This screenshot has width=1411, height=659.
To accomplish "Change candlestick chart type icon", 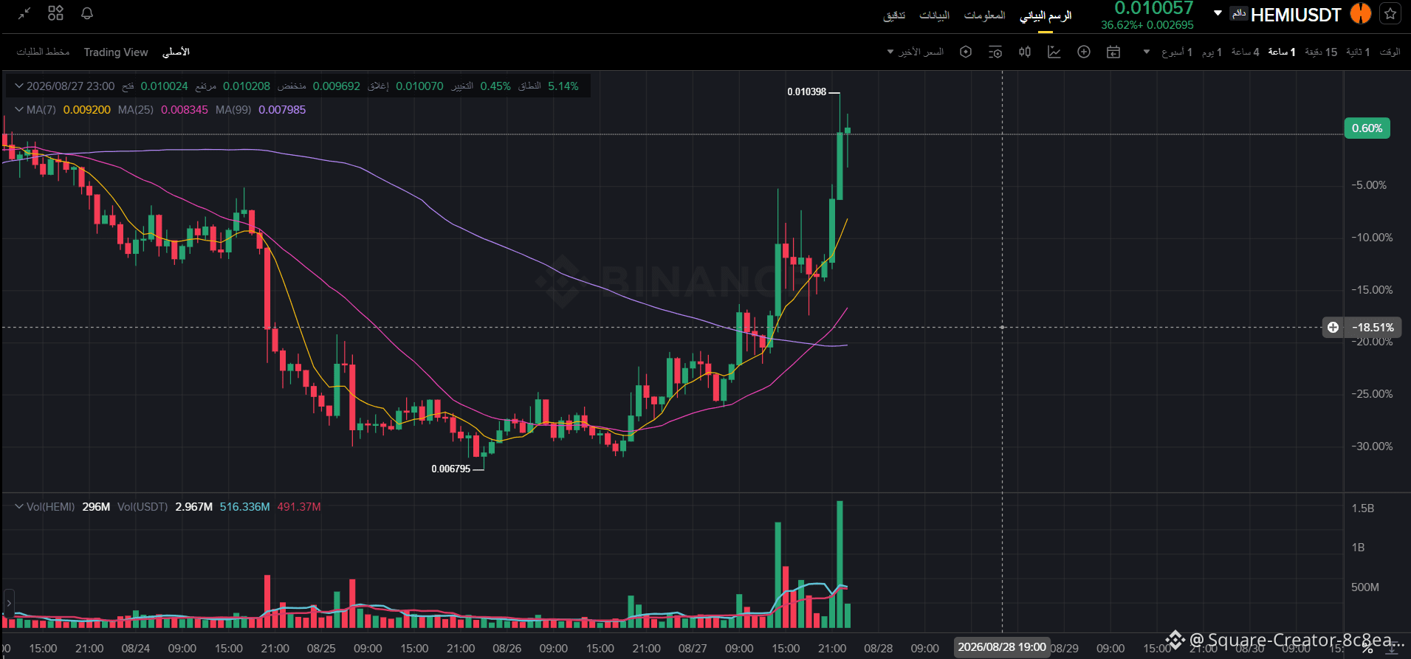I will click(1025, 52).
